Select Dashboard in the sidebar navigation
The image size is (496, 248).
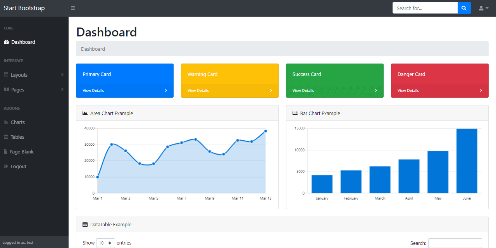23,42
